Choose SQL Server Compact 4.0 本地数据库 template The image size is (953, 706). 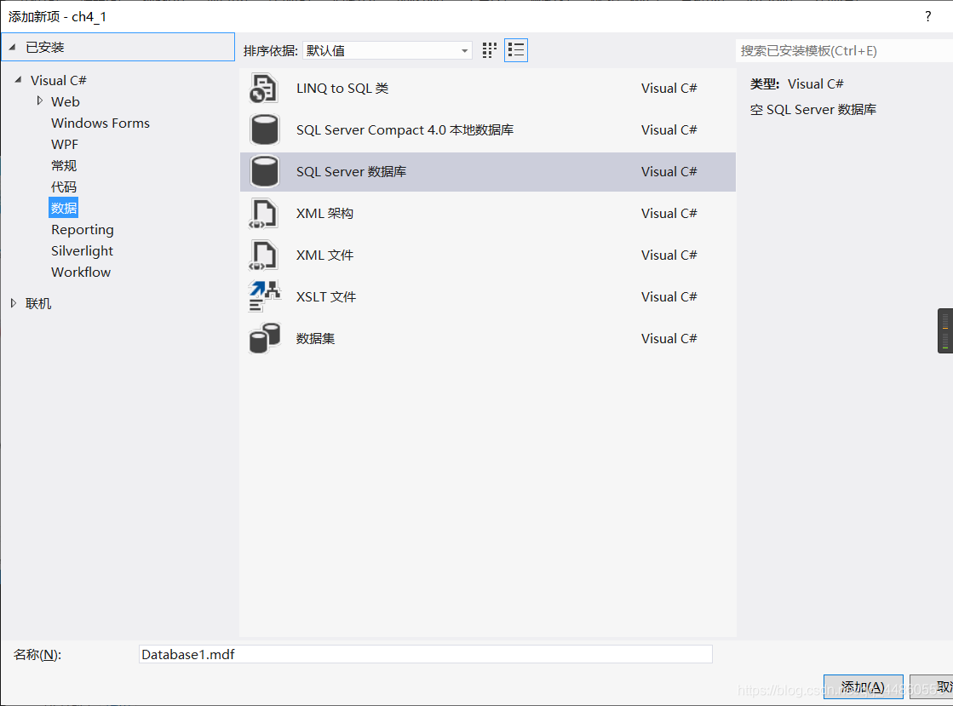click(487, 130)
